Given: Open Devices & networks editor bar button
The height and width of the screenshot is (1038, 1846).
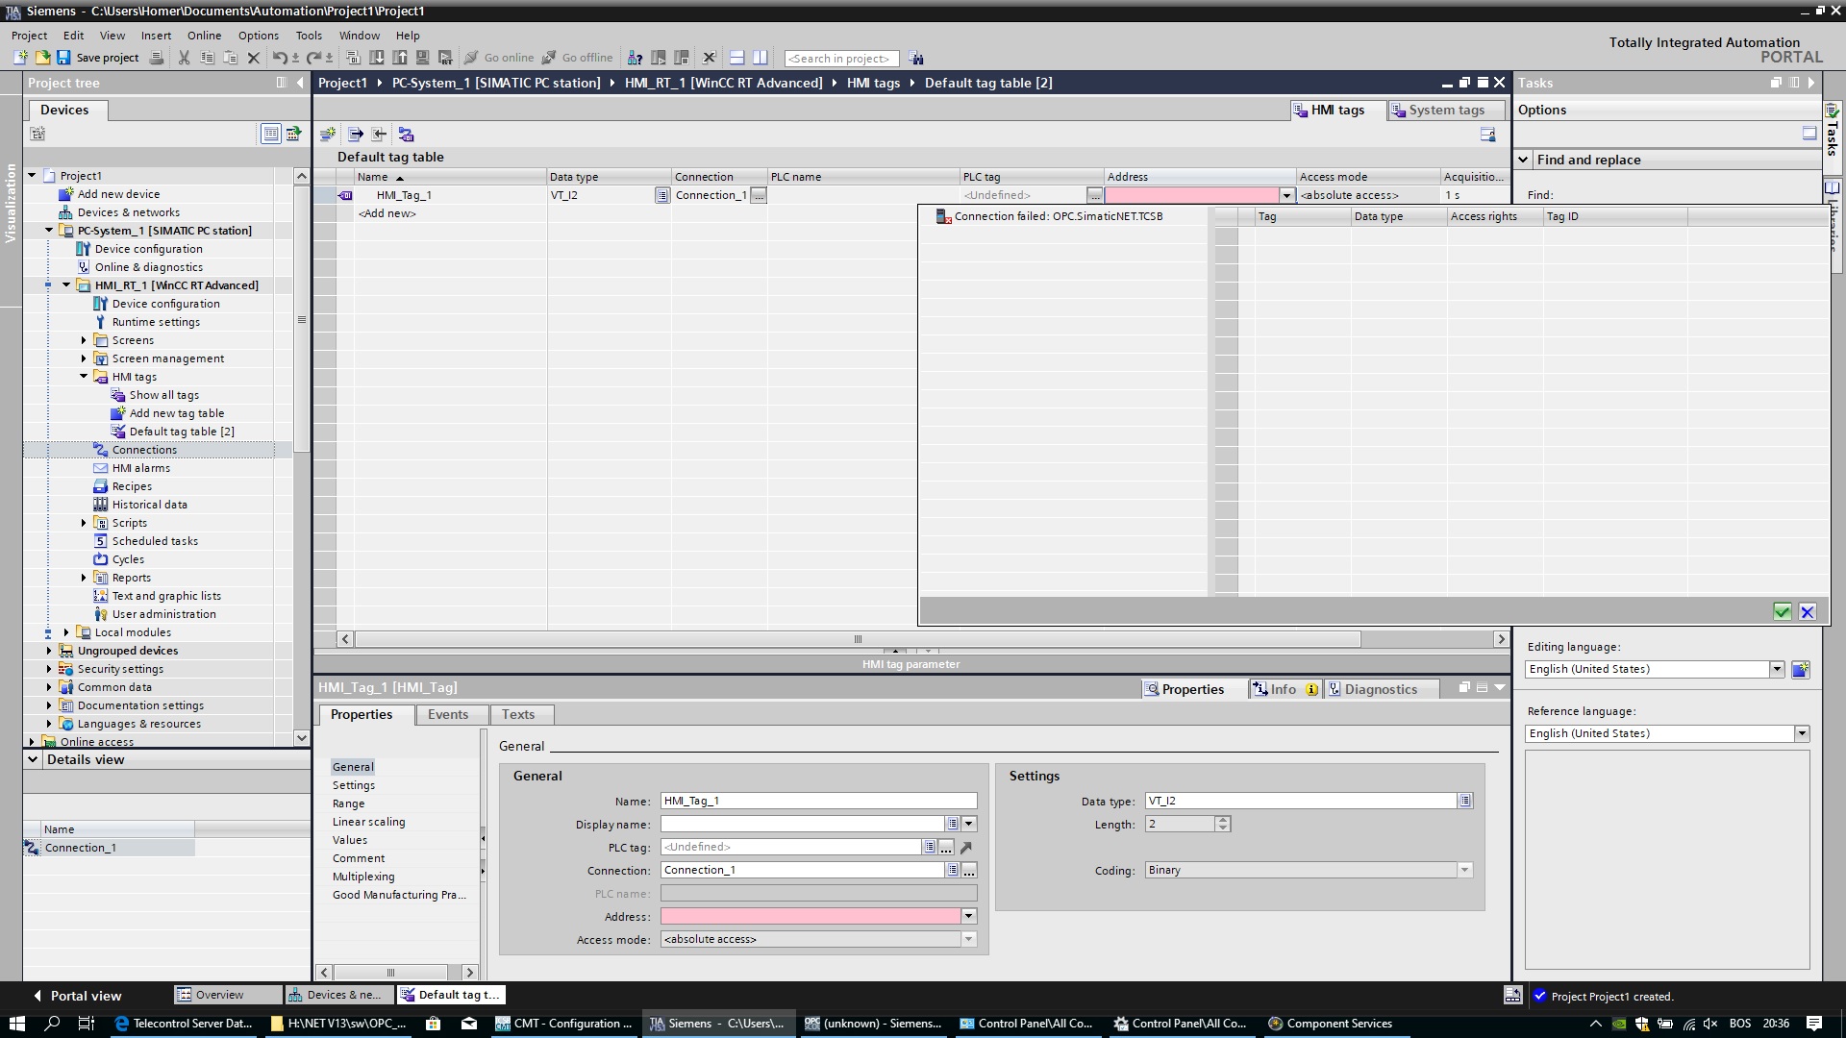Looking at the screenshot, I should tap(339, 995).
